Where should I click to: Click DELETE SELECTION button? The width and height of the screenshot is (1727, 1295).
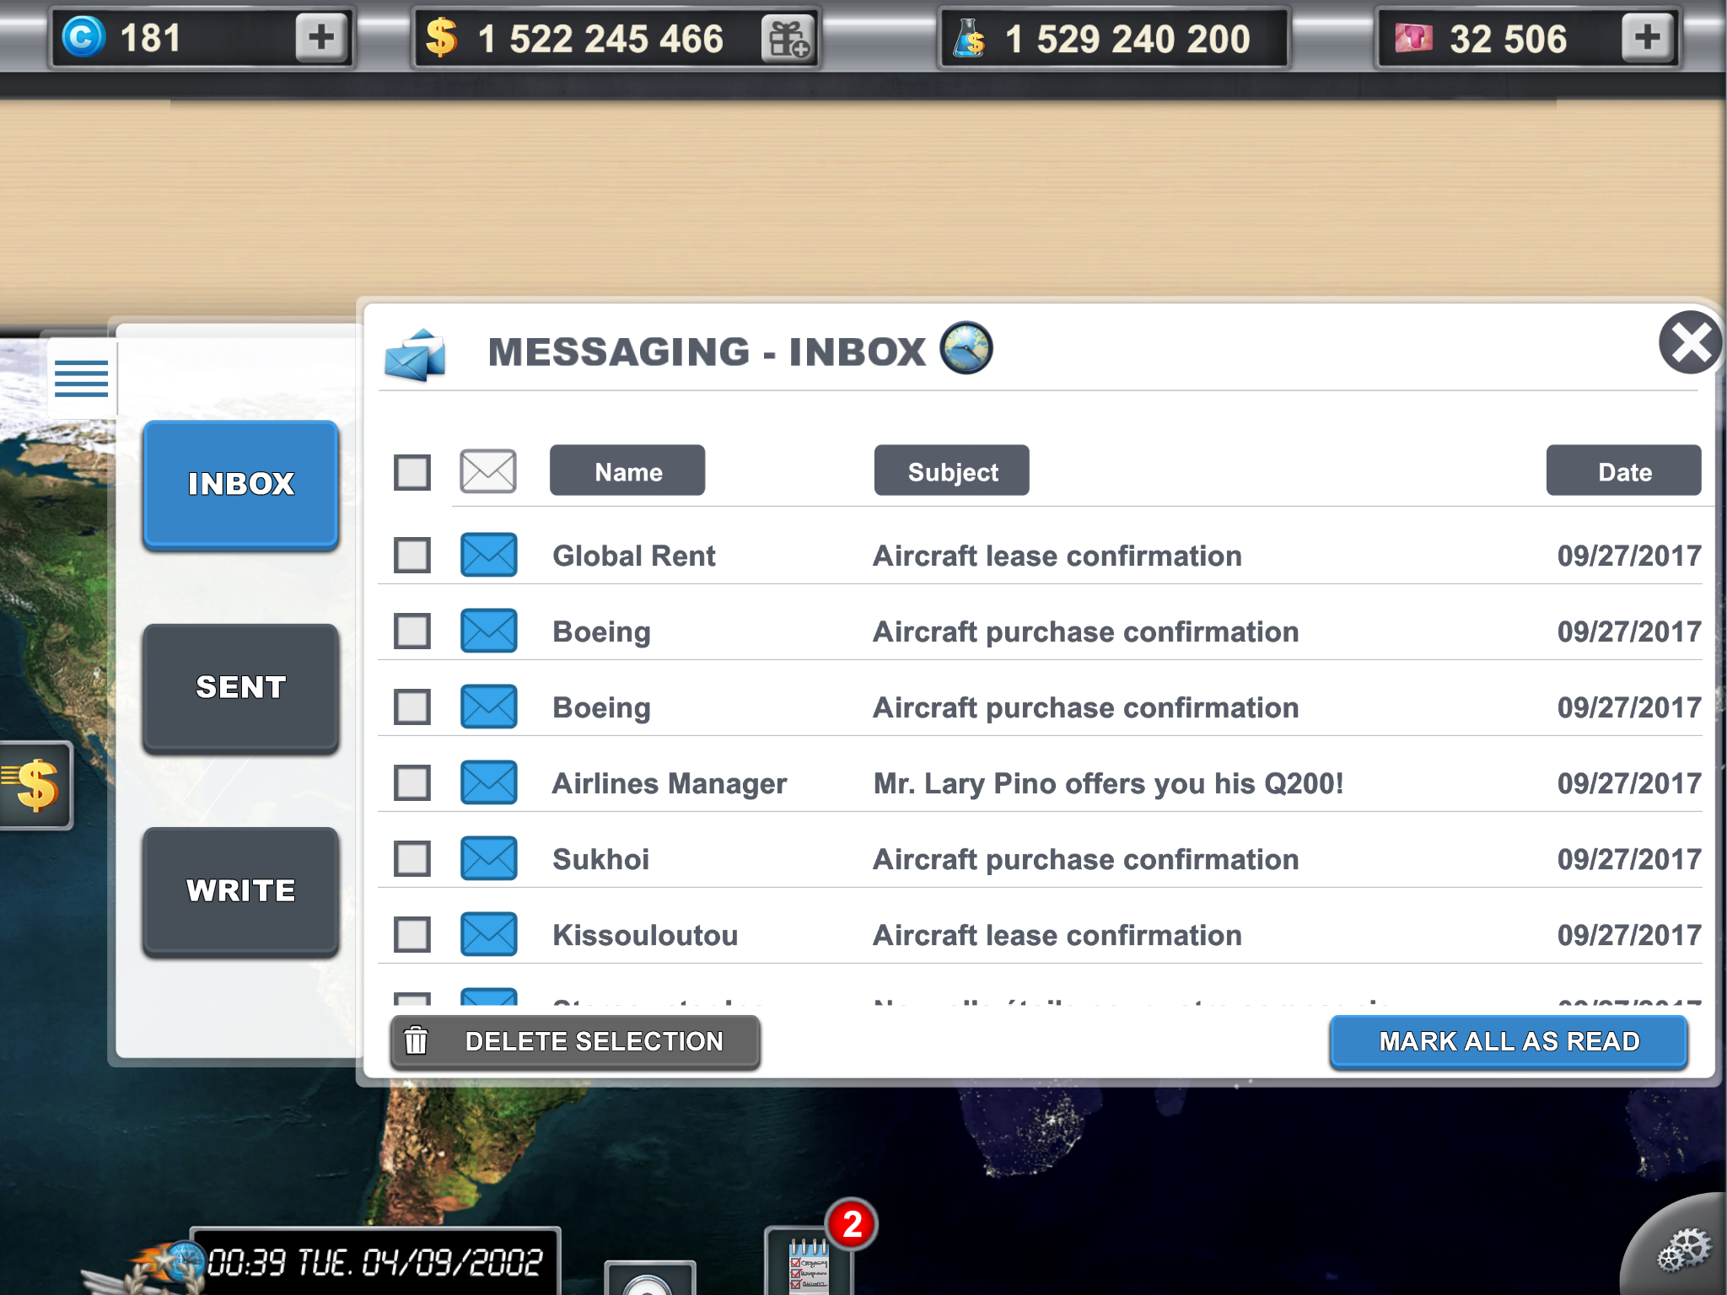coord(575,1042)
